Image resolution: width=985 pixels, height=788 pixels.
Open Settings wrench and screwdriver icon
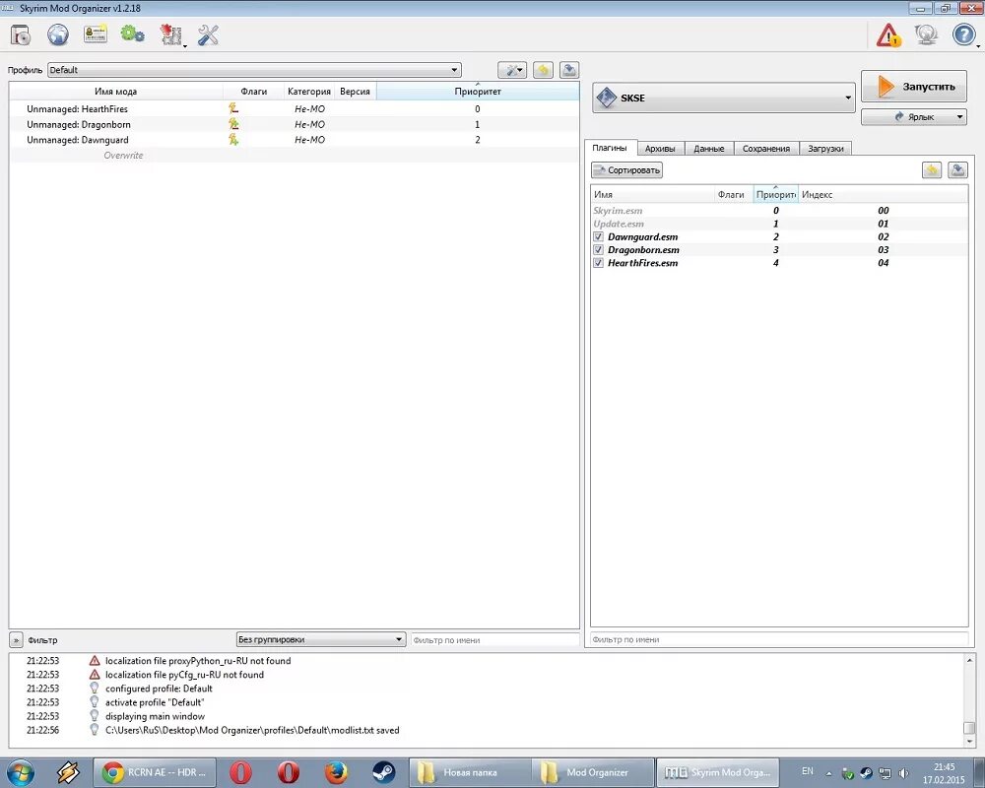(208, 35)
